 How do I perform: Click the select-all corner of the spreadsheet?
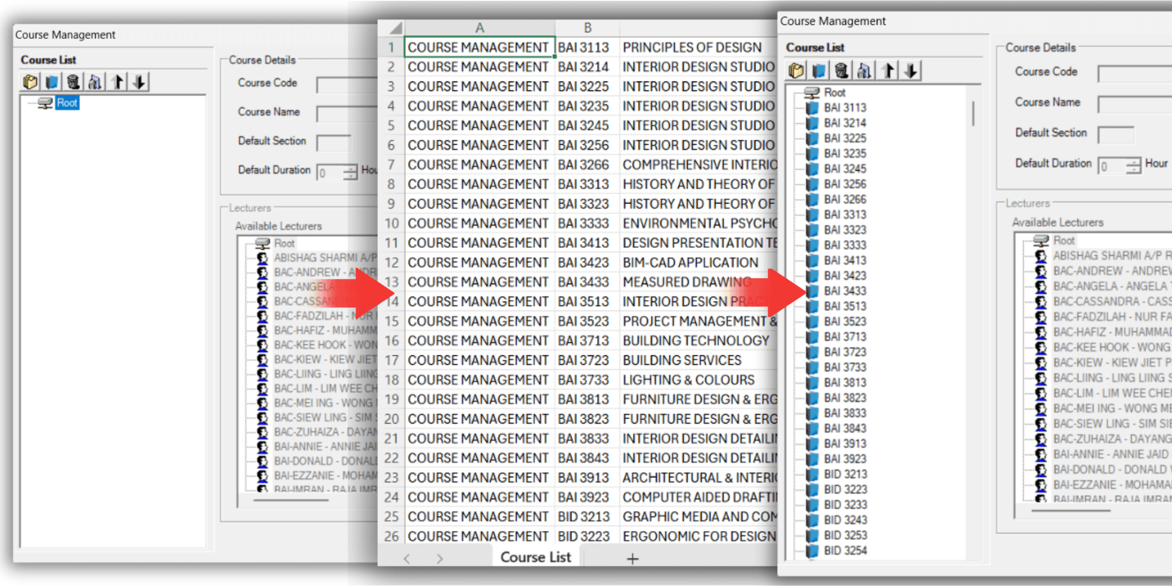pos(391,28)
